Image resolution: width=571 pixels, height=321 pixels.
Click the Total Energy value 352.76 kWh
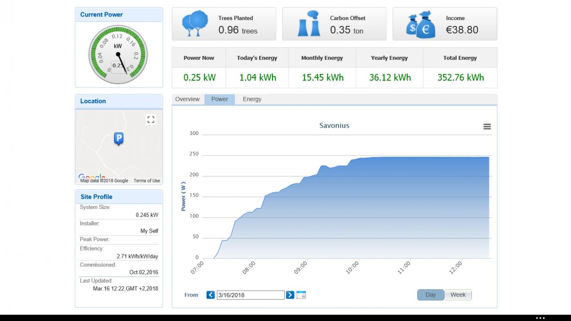click(460, 77)
